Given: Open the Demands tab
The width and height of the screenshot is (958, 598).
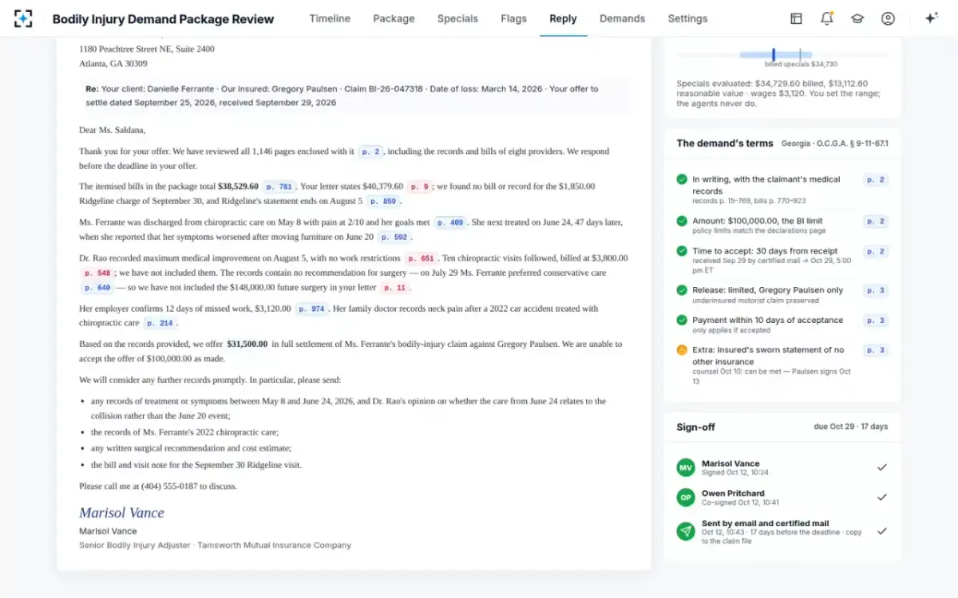Looking at the screenshot, I should pyautogui.click(x=622, y=18).
